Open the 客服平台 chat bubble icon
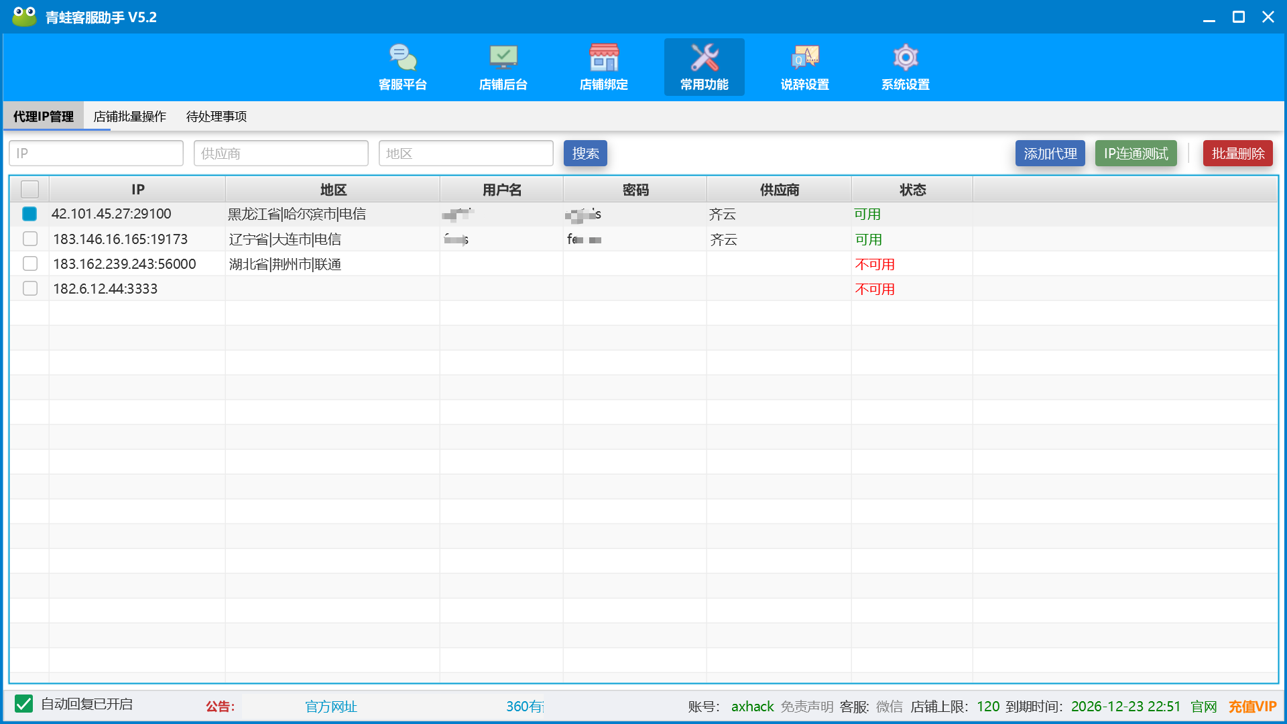Screen dimensions: 1287x724 pos(402,58)
